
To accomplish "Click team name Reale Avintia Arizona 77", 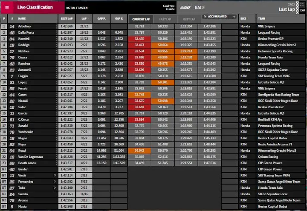I will coord(275,144).
